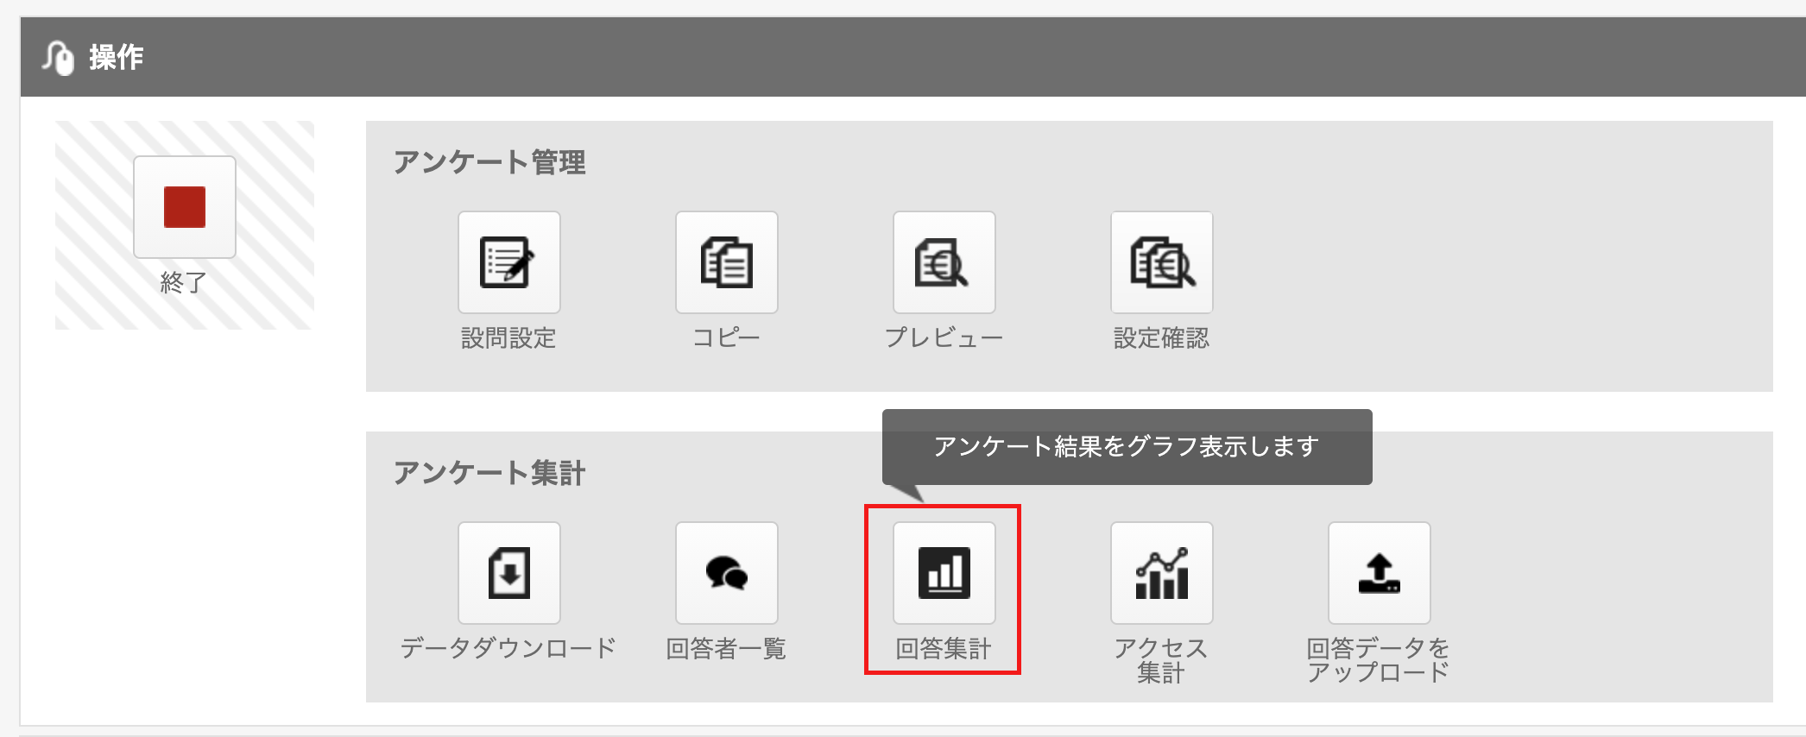The image size is (1806, 737).
Task: Open 設問設定 question settings icon
Action: pos(509,262)
